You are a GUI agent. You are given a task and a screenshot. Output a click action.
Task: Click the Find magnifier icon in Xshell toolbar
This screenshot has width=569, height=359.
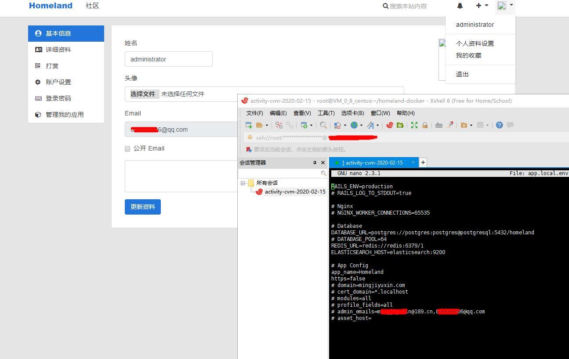(x=323, y=125)
